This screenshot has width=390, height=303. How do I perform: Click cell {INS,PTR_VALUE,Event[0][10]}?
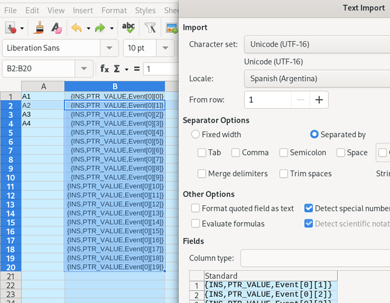pos(115,186)
